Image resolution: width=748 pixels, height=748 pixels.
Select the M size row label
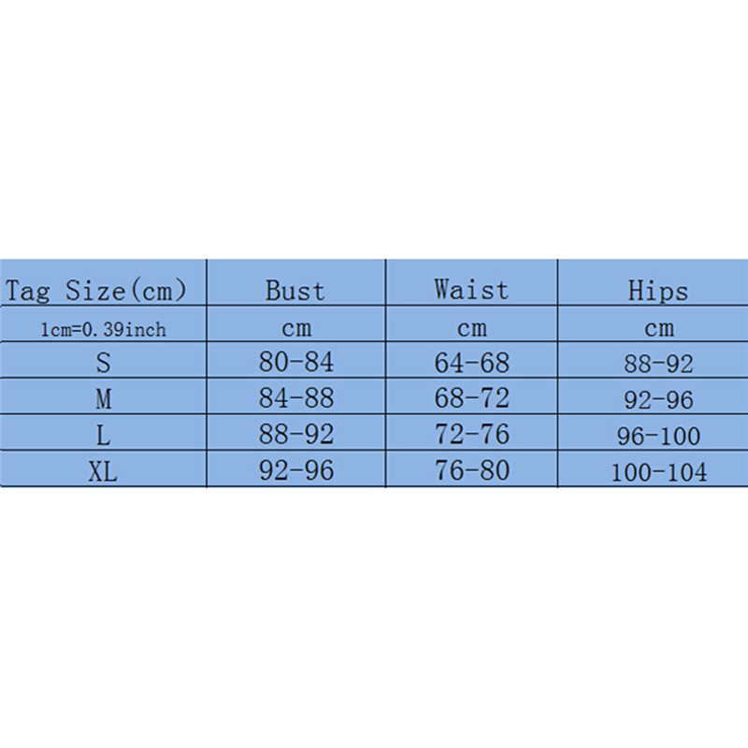coord(103,399)
